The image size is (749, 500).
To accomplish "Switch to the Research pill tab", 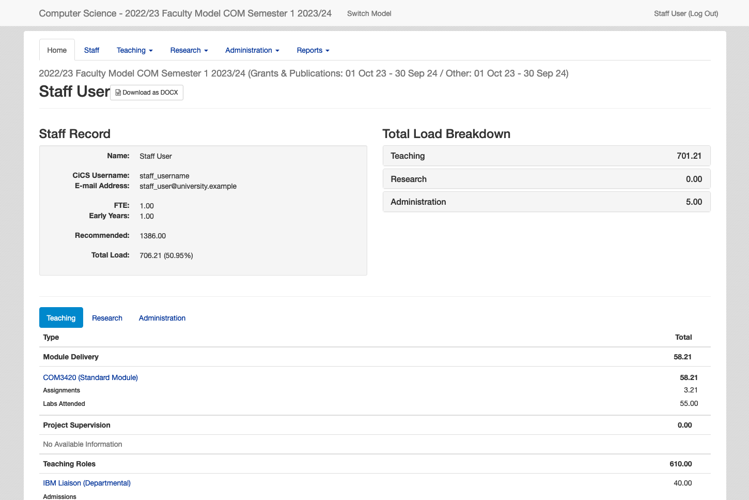I will (107, 318).
